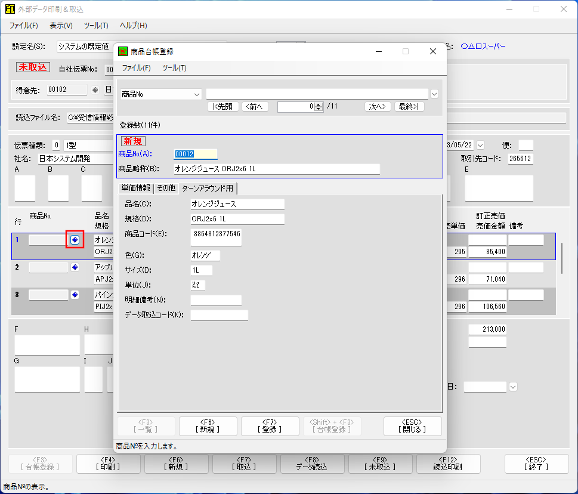This screenshot has width=578, height=494.
Task: Open the 表示(V) menu in main window
Action: click(x=61, y=26)
